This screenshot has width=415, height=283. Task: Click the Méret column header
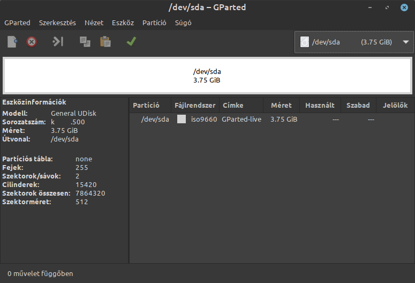click(281, 105)
